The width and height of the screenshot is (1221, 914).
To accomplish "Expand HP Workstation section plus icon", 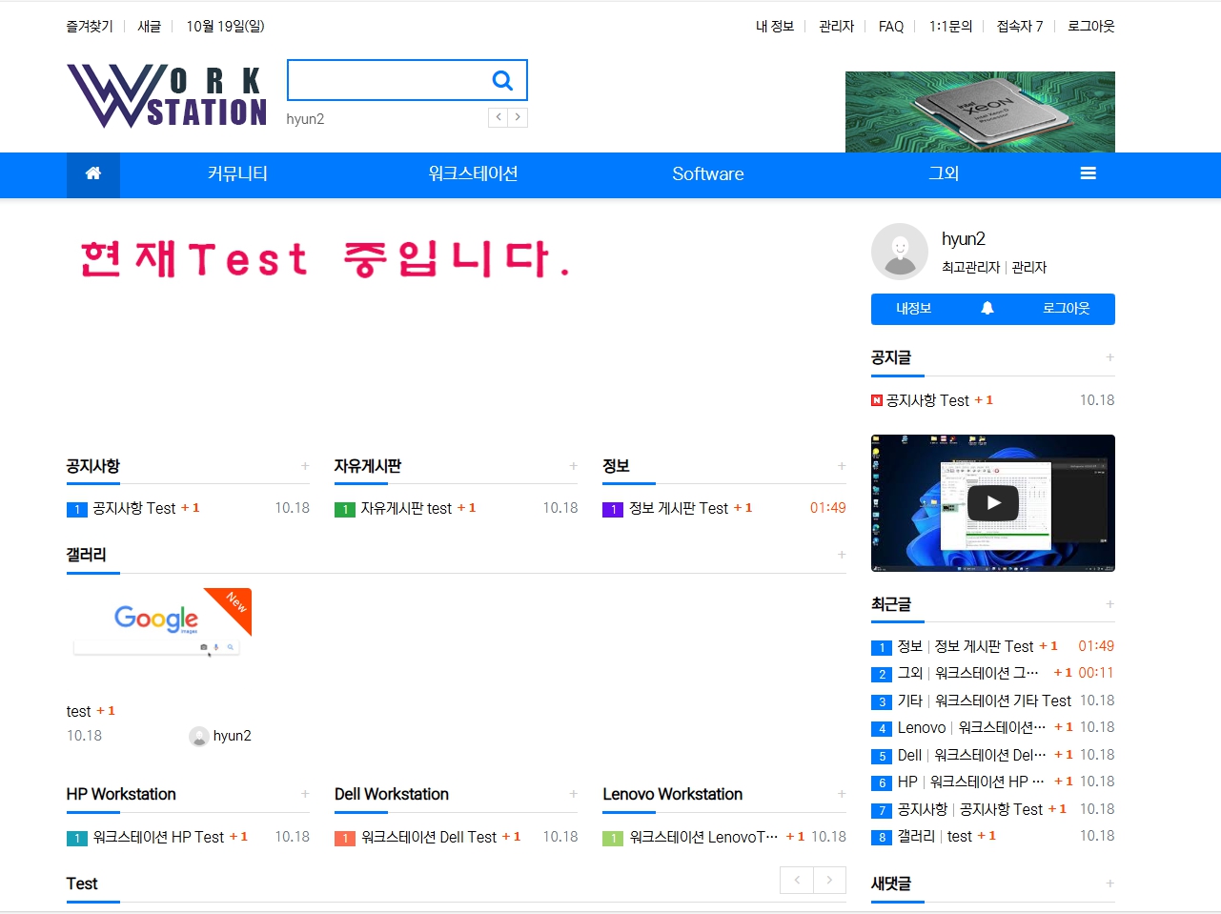I will tap(305, 794).
